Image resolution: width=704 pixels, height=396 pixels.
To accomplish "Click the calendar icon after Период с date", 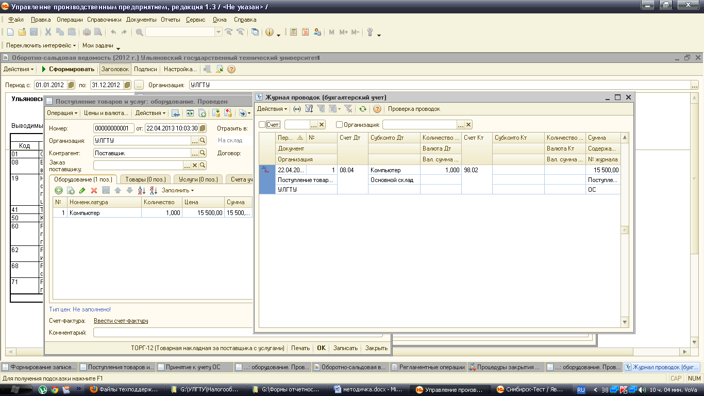I will pos(71,85).
